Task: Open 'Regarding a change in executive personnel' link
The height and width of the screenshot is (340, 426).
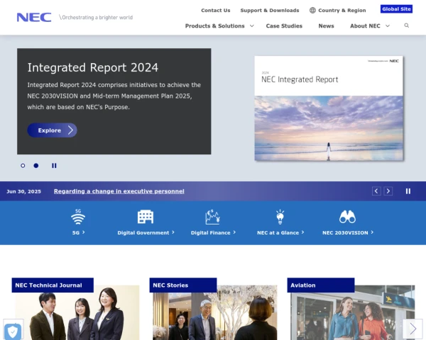Action: [119, 191]
